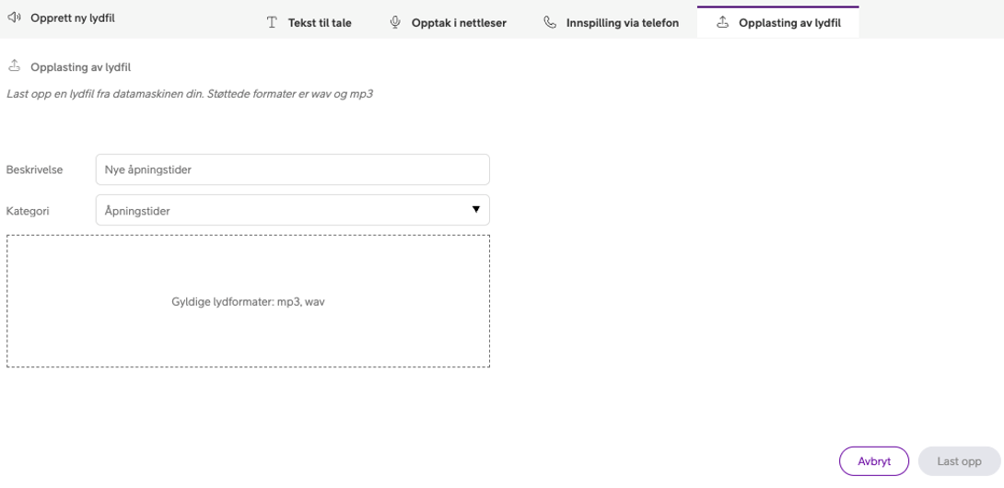The image size is (1004, 488).
Task: Click the dashed audio file drop zone
Action: [x=248, y=301]
